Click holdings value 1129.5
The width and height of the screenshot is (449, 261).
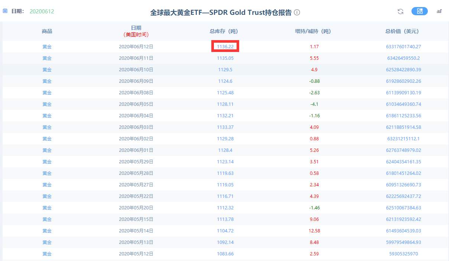tap(225, 70)
